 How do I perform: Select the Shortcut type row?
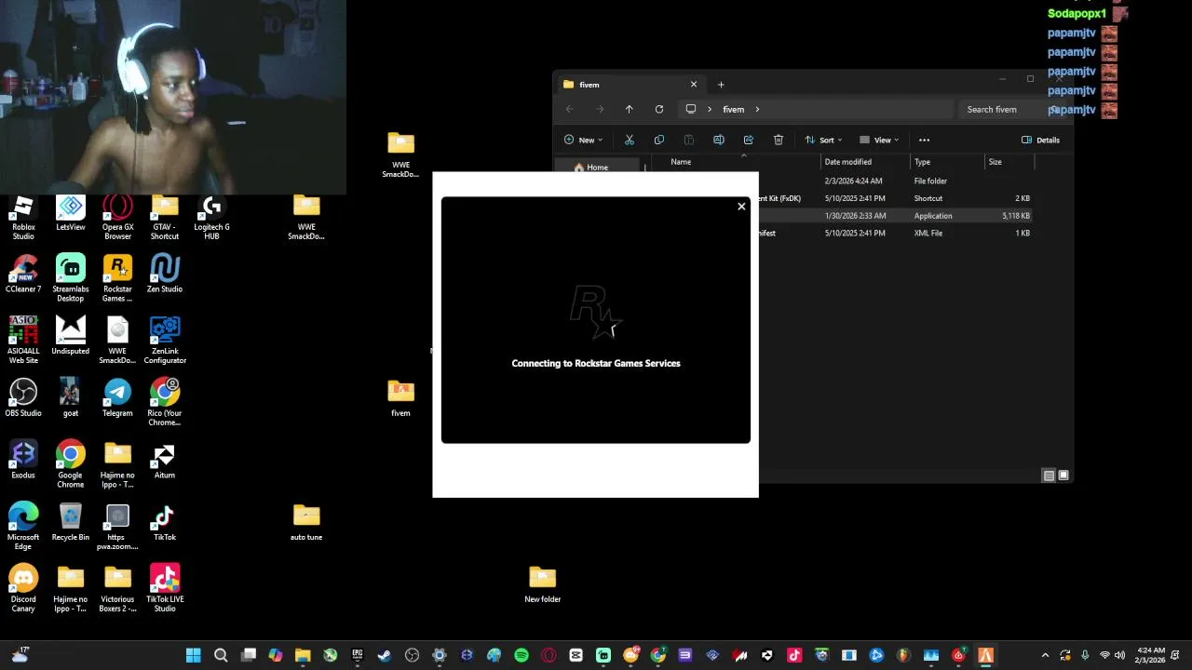[x=896, y=198]
